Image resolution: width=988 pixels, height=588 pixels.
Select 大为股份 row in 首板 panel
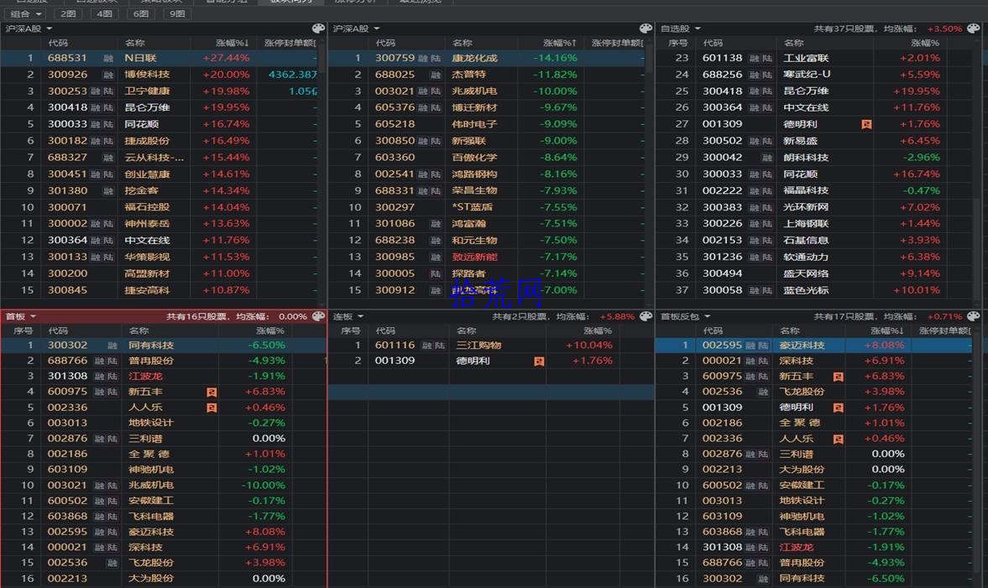click(163, 579)
